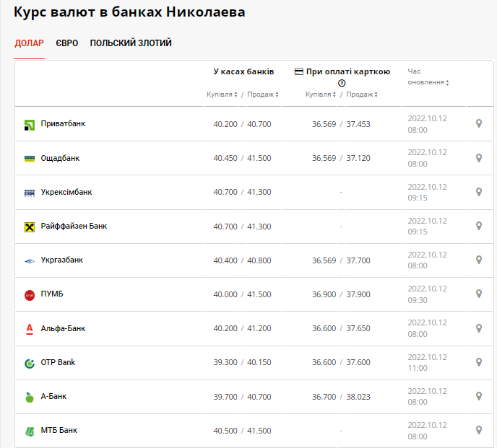Click the Альфа-Банк red A logo
Image resolution: width=497 pixels, height=448 pixels.
coord(30,329)
